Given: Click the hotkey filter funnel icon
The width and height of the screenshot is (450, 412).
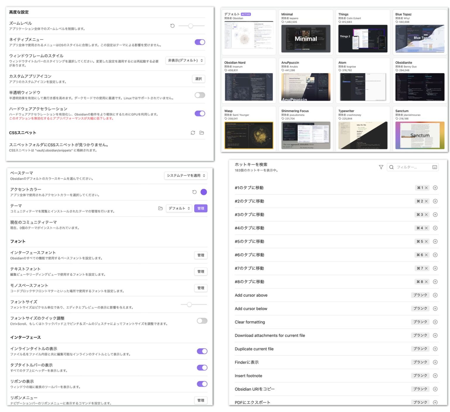Looking at the screenshot, I should pos(381,167).
